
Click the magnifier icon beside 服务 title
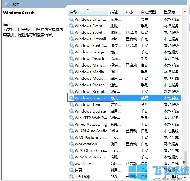pos(7,4)
